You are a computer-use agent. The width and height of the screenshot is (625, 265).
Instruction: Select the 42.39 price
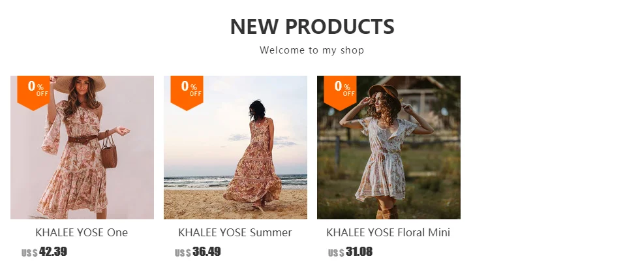(53, 252)
